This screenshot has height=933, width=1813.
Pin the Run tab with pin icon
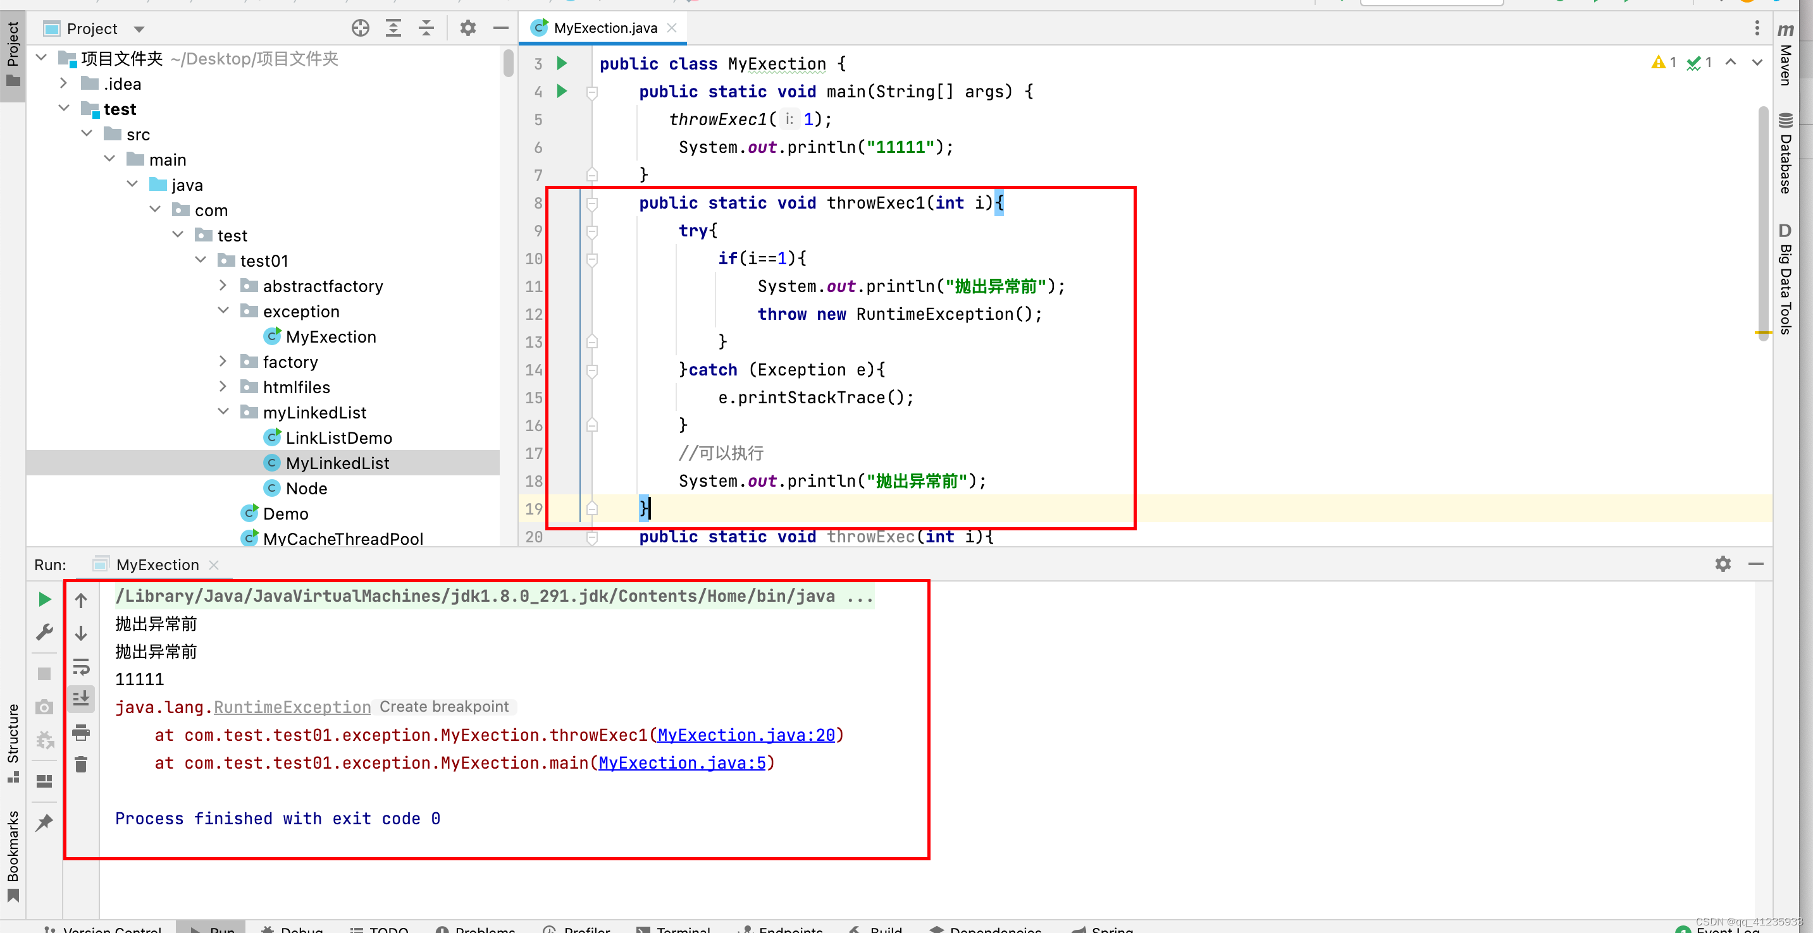(44, 822)
